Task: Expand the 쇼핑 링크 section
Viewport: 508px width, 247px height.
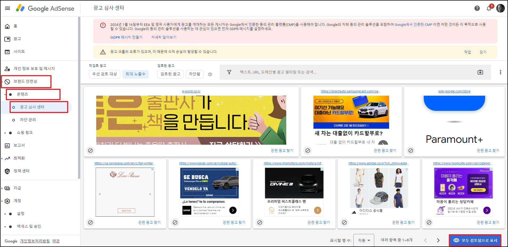Action: pos(5,133)
